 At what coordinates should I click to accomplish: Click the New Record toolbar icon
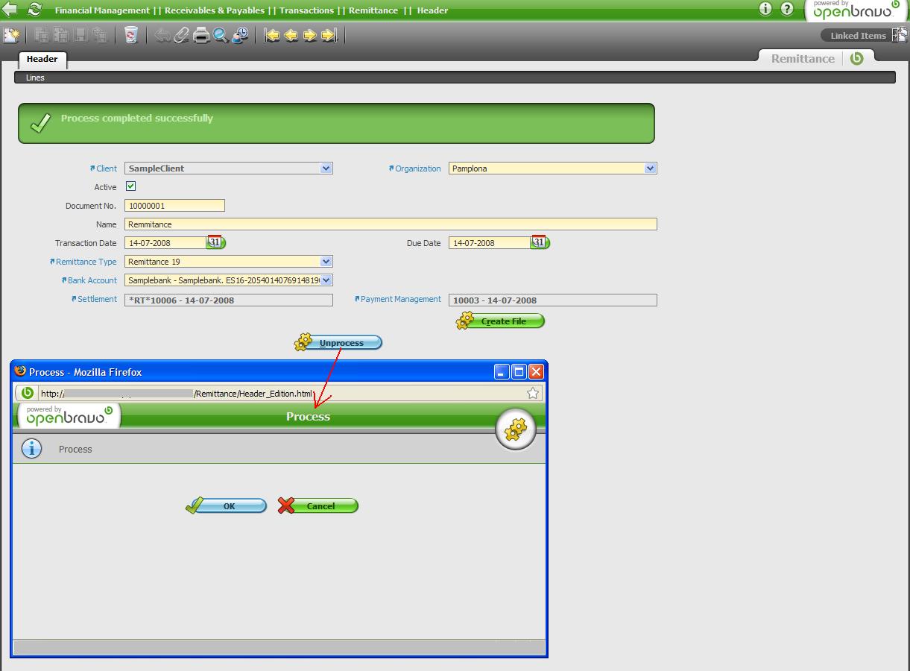pyautogui.click(x=11, y=35)
